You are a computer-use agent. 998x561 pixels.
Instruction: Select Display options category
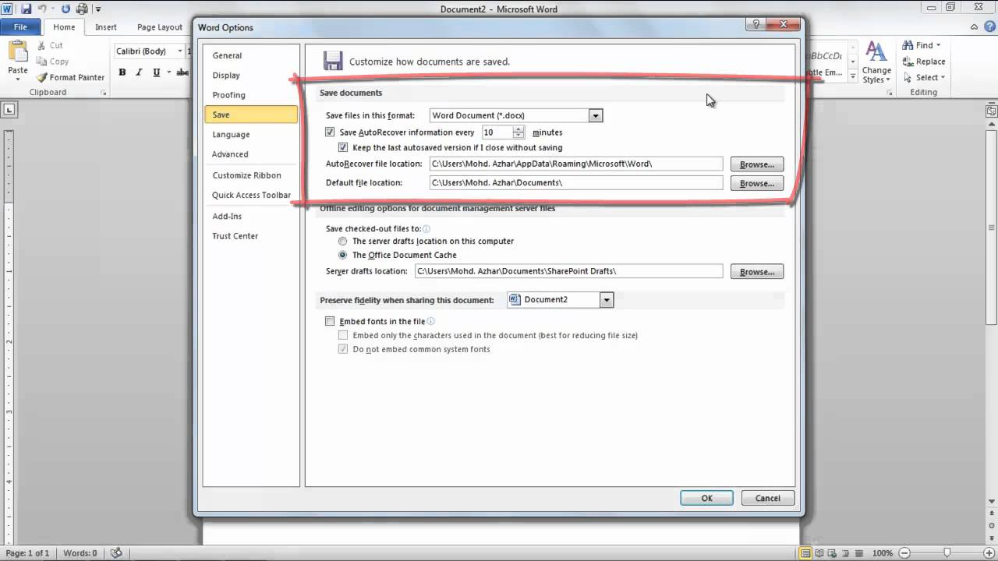point(251,75)
